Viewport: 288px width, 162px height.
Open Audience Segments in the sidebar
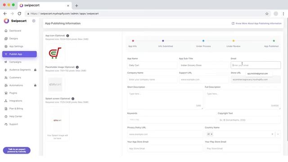(20, 70)
